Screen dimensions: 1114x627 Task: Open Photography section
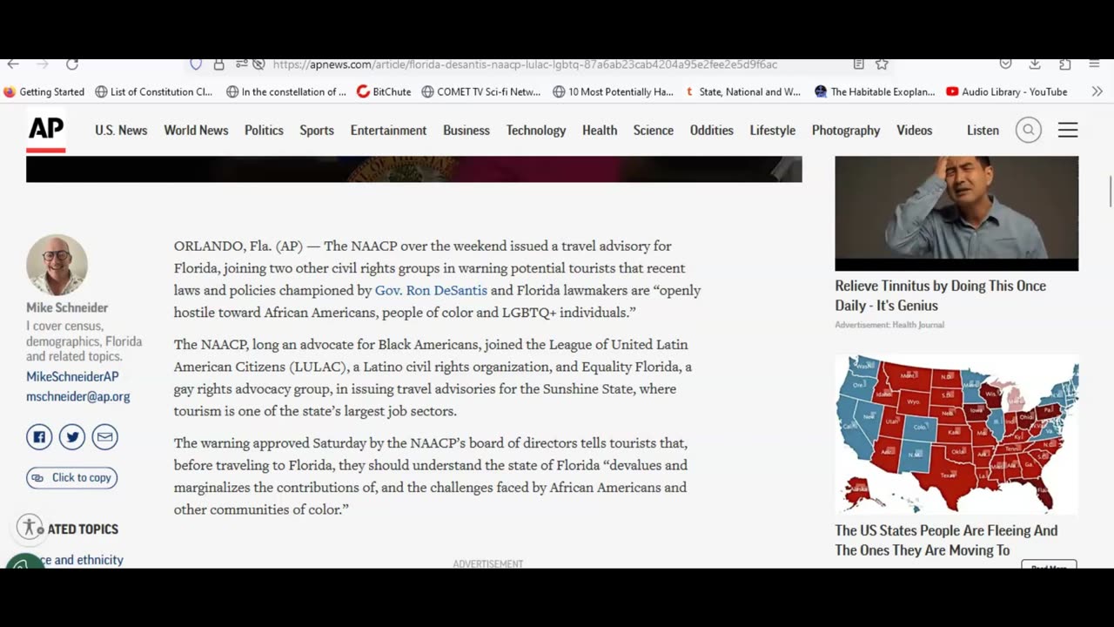tap(846, 131)
